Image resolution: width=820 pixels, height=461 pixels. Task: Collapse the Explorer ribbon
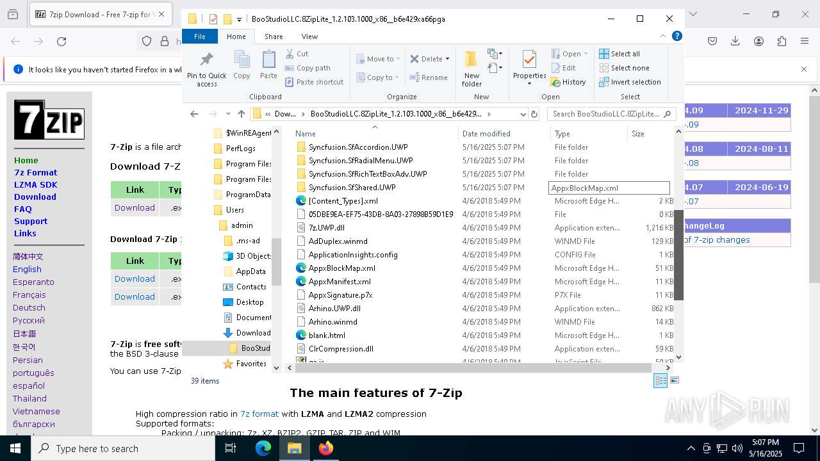click(664, 36)
